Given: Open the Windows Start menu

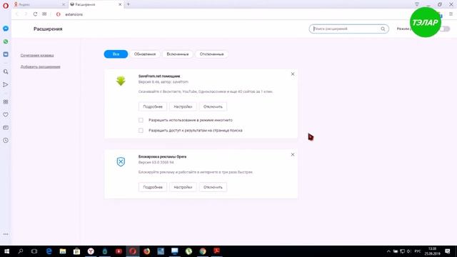Looking at the screenshot, I should pos(6,251).
